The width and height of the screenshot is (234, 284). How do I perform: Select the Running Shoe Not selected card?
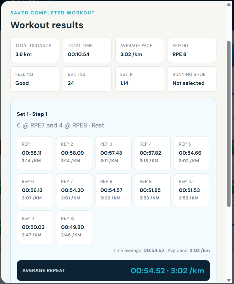coord(192,79)
